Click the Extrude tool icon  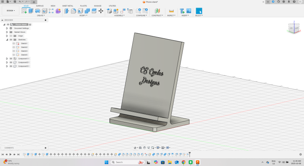click(x=31, y=11)
